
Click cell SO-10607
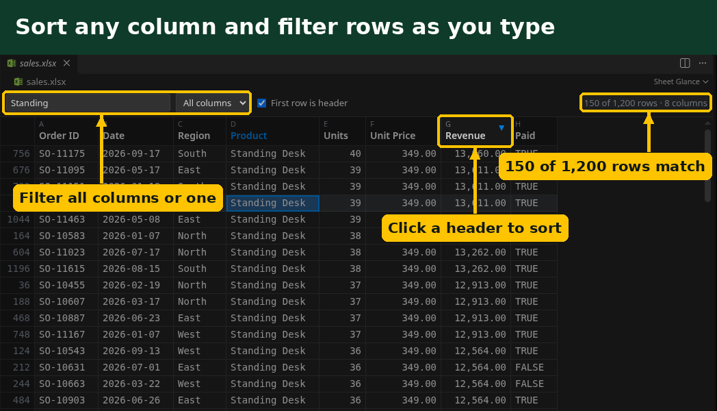(x=66, y=302)
